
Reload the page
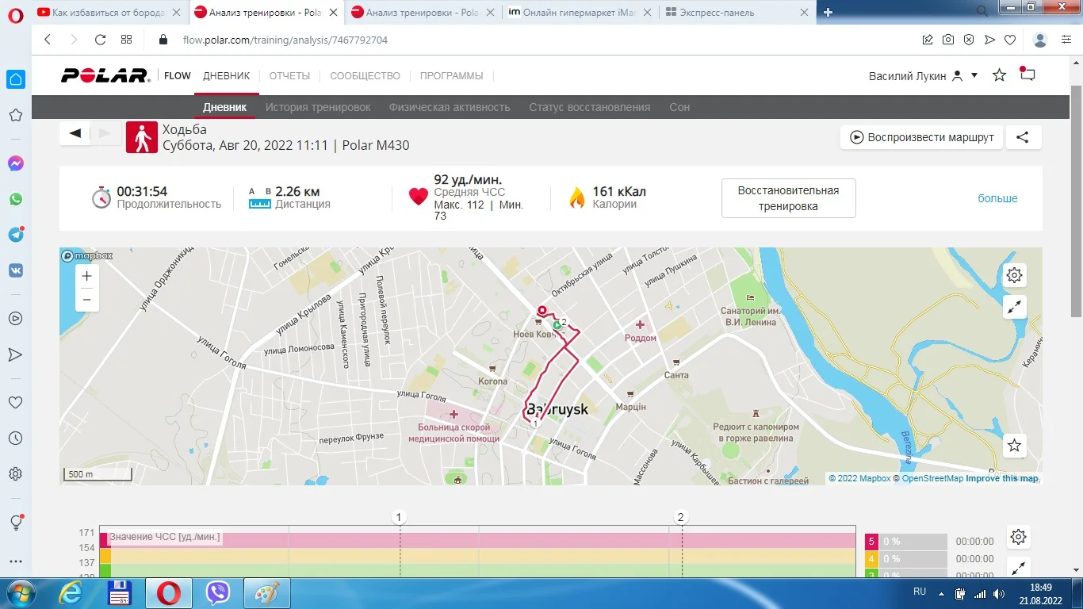point(100,40)
